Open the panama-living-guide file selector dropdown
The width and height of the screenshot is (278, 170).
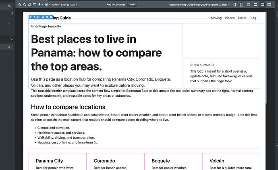(x=199, y=4)
